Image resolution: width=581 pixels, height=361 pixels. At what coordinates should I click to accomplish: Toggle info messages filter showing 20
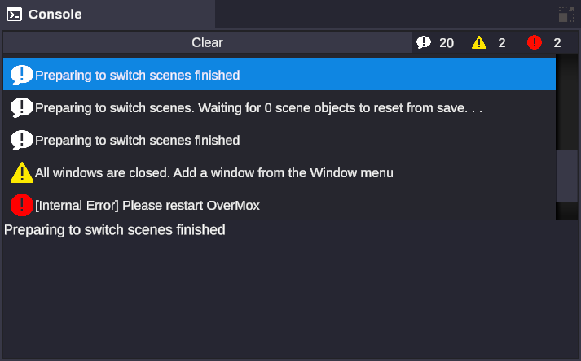tap(435, 43)
